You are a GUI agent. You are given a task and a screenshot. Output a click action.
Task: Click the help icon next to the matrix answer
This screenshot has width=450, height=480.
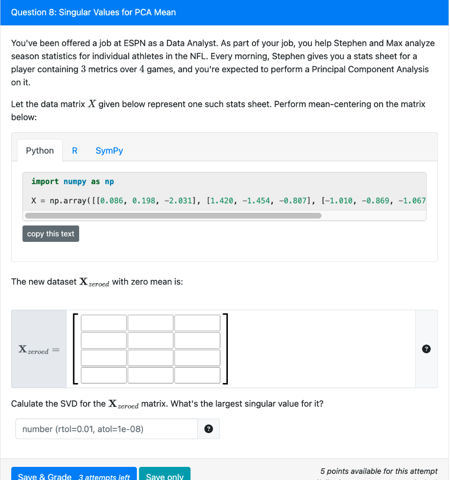point(426,349)
